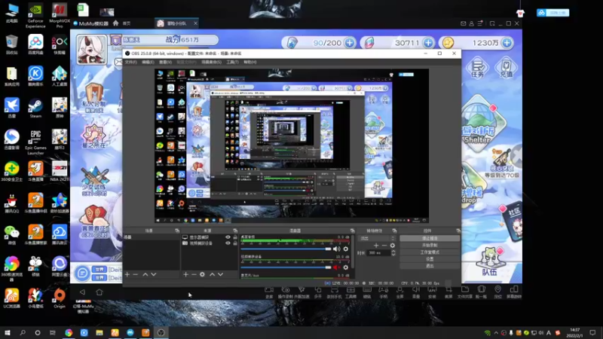Open the File menu in OBS

coord(130,62)
